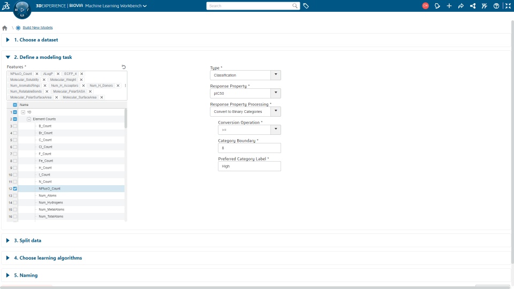The image size is (514, 289).
Task: Click the collapse fullscreen icon
Action: [508, 6]
